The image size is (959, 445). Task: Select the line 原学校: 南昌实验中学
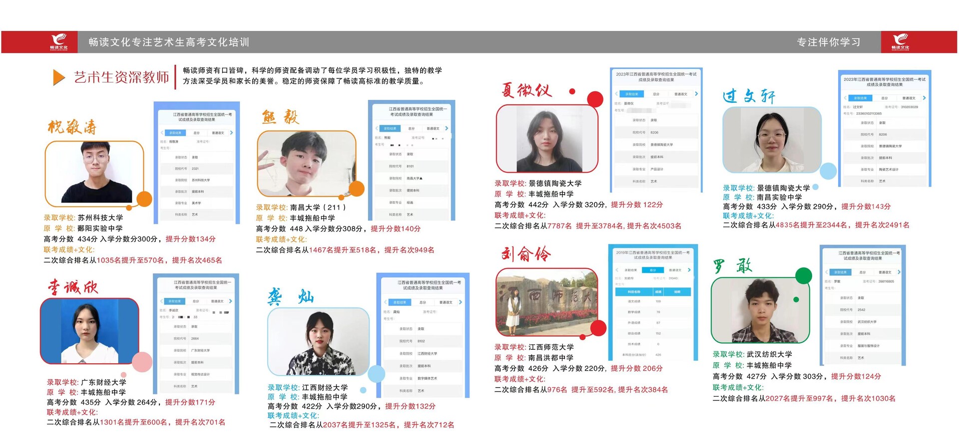tap(762, 197)
